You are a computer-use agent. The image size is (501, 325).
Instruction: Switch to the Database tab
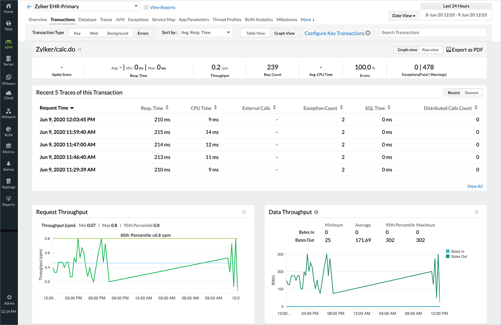pos(87,20)
